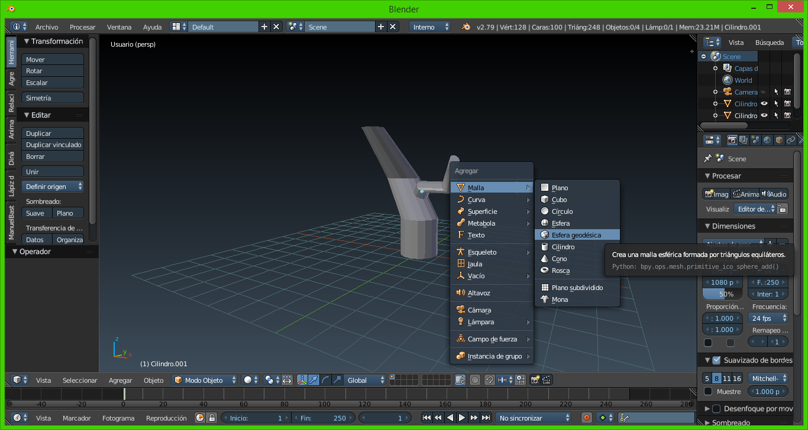808x430 pixels.
Task: Open the Definir origen dropdown
Action: point(53,187)
